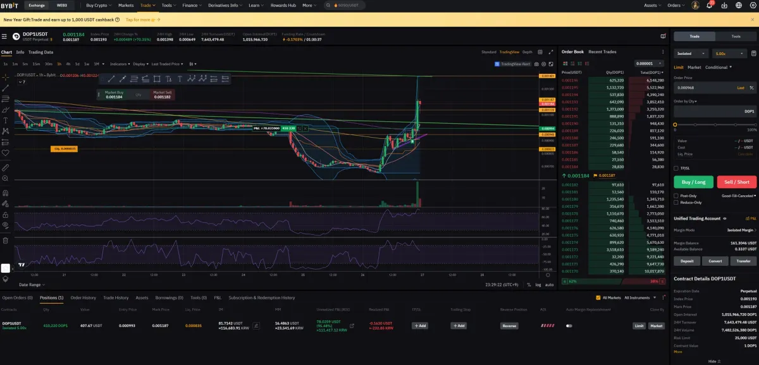This screenshot has width=759, height=365.
Task: Click the order quantity percentage slider
Action: pos(715,124)
